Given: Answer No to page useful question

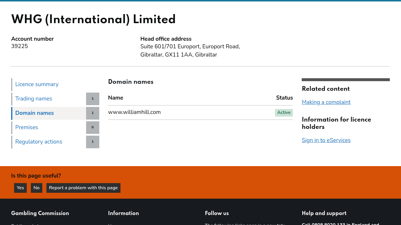Looking at the screenshot, I should click(x=36, y=188).
